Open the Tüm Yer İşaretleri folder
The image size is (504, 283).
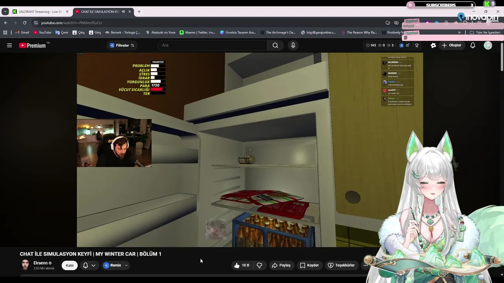484,33
